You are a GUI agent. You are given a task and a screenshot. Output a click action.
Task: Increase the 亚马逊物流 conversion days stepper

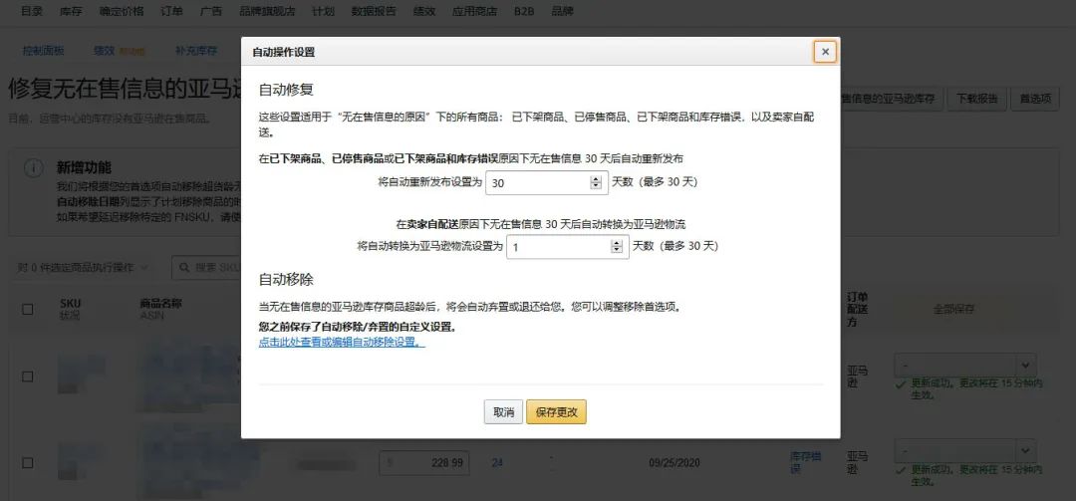[x=617, y=243]
